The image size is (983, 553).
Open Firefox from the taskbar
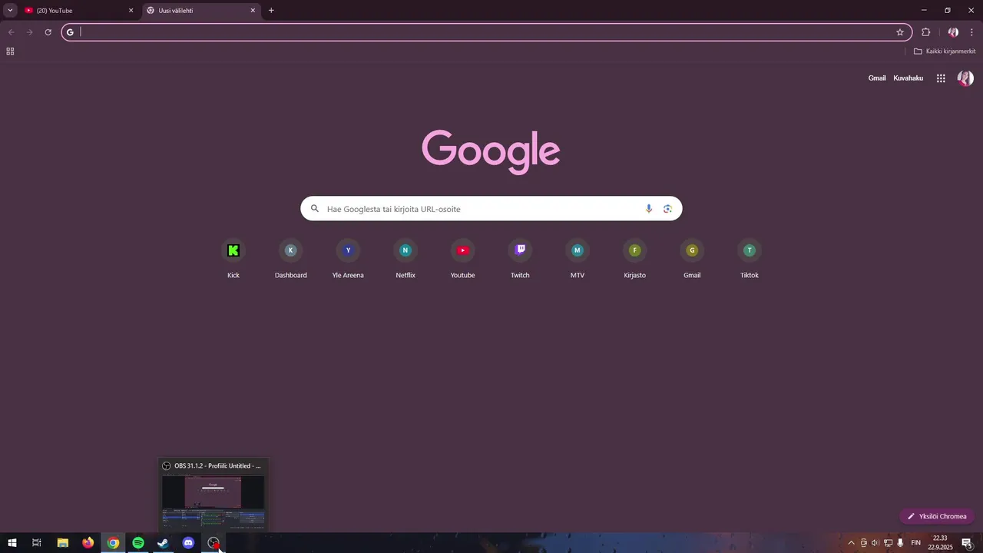(88, 543)
